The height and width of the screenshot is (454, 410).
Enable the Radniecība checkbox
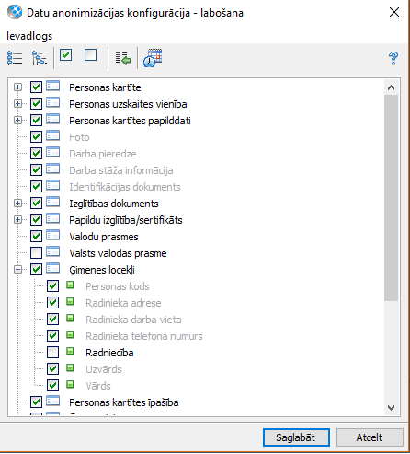[52, 353]
